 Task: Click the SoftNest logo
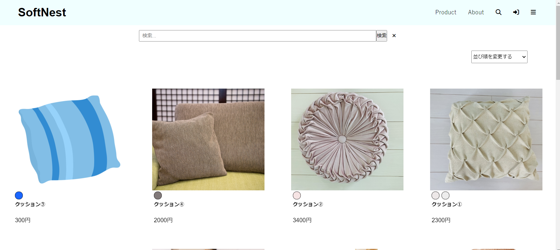[x=42, y=12]
